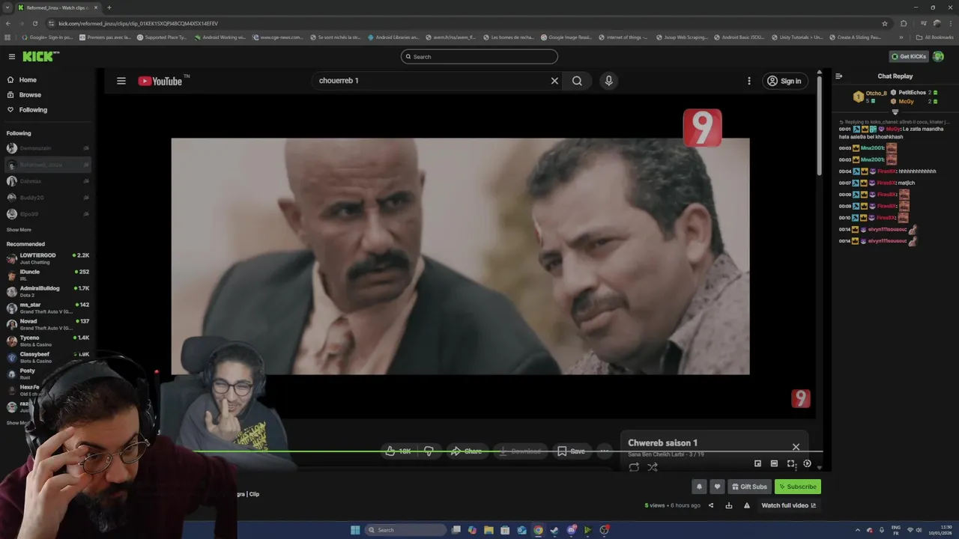Image resolution: width=959 pixels, height=539 pixels.
Task: Click the dislike thumbs-down button
Action: pyautogui.click(x=429, y=451)
